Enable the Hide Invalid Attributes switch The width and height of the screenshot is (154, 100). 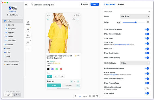pos(147,88)
